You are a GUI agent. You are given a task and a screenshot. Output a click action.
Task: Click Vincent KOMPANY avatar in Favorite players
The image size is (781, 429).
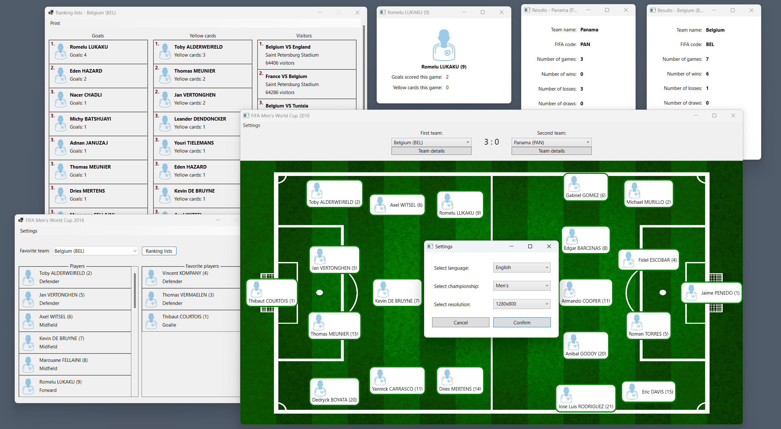pos(151,277)
